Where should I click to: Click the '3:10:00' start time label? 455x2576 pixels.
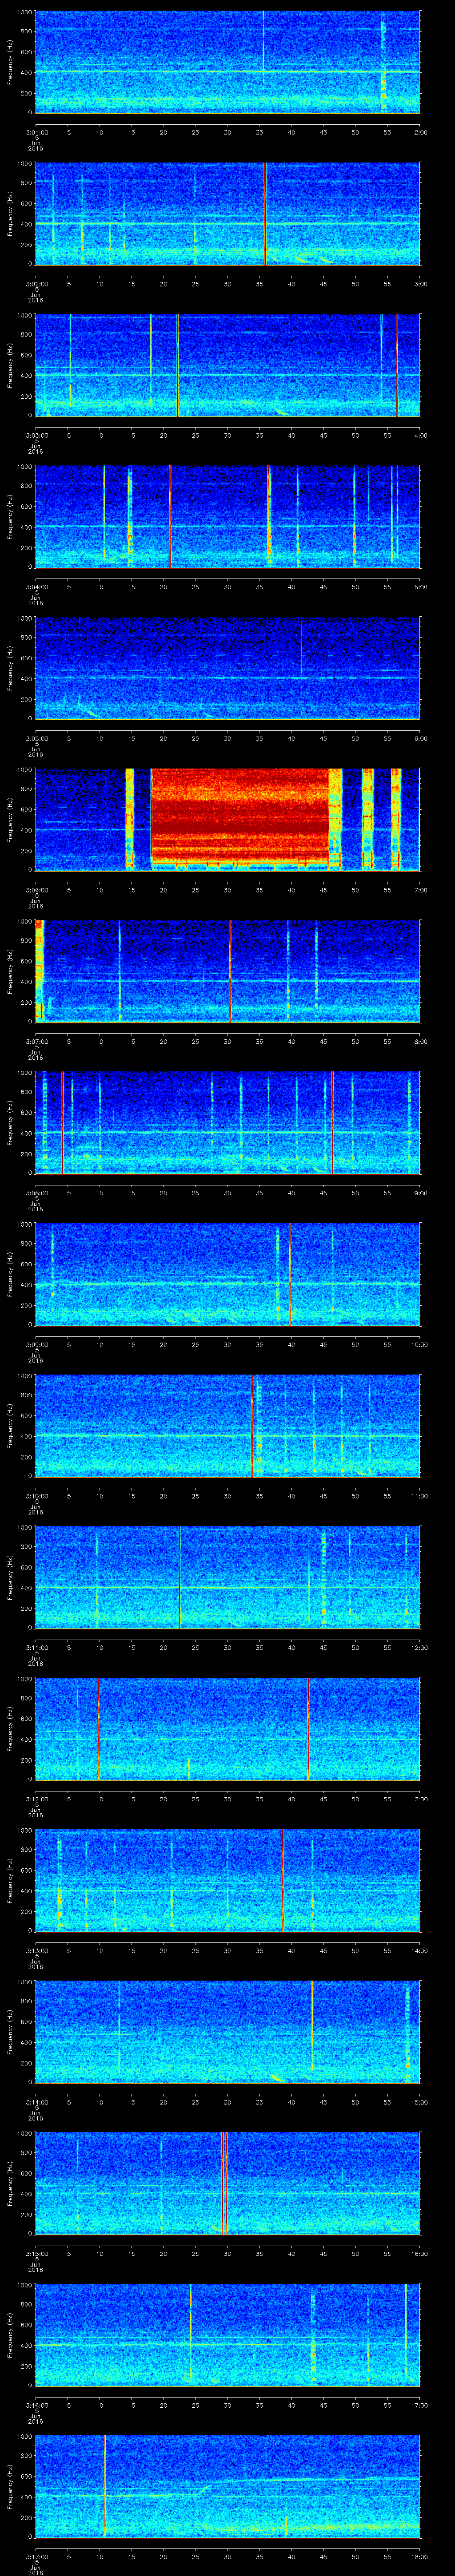[36, 1495]
